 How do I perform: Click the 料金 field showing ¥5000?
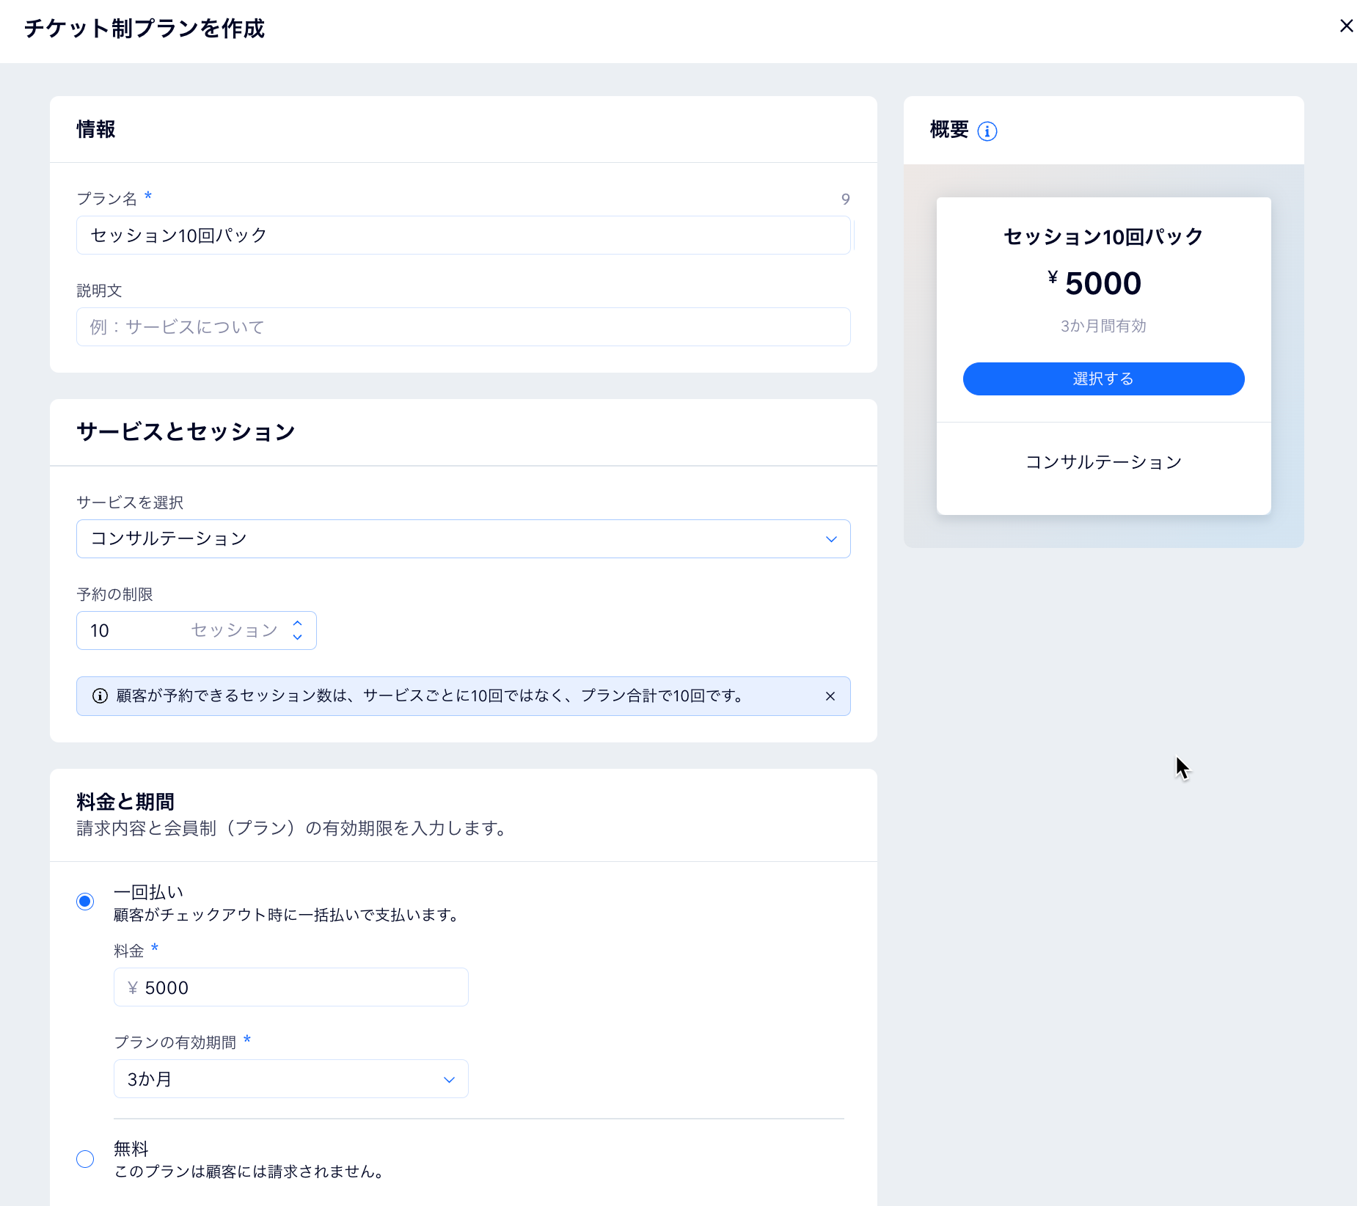(290, 987)
